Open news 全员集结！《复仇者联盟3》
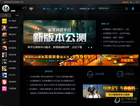This screenshot has height=106, width=140. click(x=52, y=89)
